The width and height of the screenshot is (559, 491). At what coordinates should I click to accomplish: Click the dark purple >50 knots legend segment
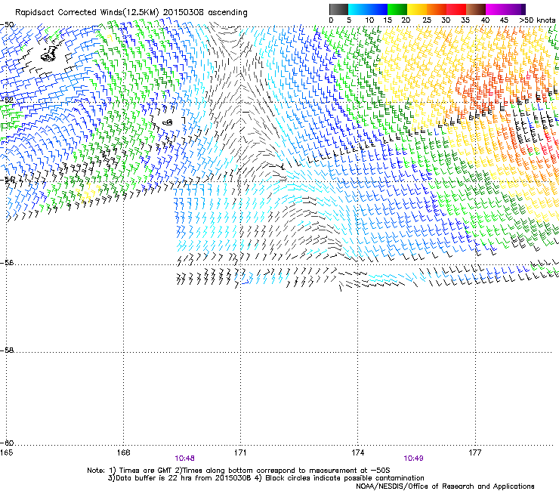coord(523,9)
